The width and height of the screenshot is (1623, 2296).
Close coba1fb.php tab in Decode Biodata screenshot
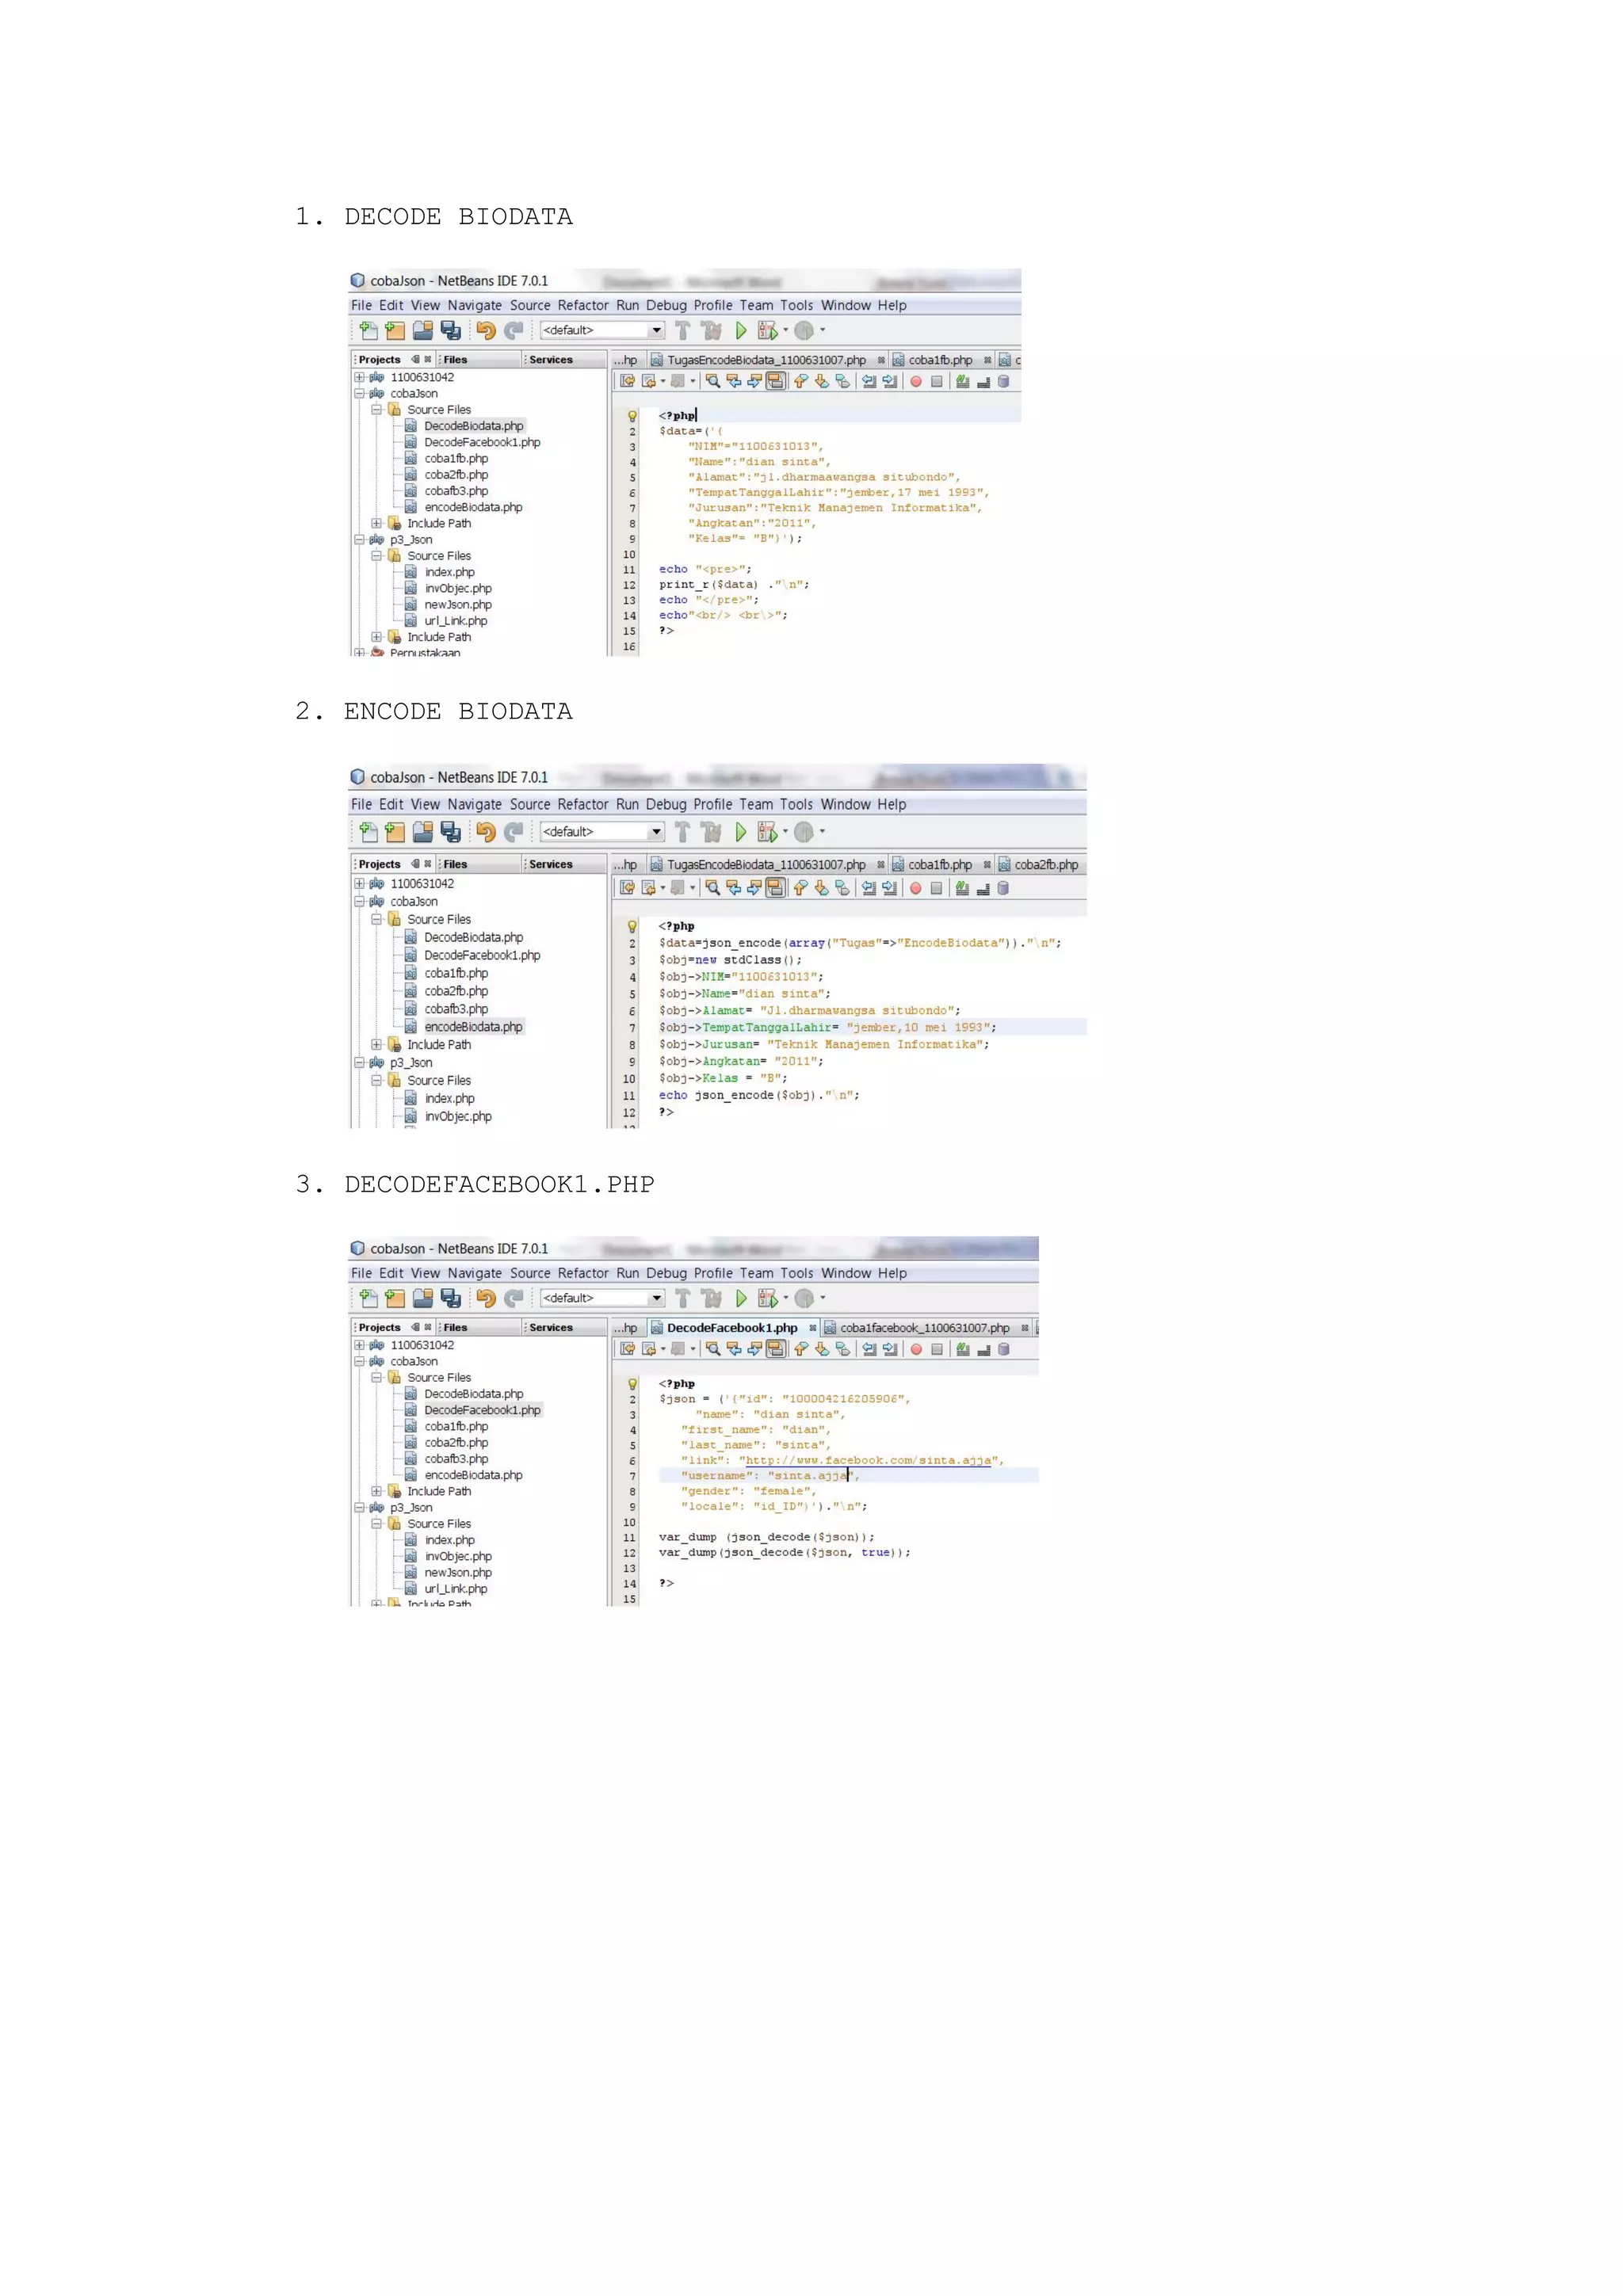point(987,360)
